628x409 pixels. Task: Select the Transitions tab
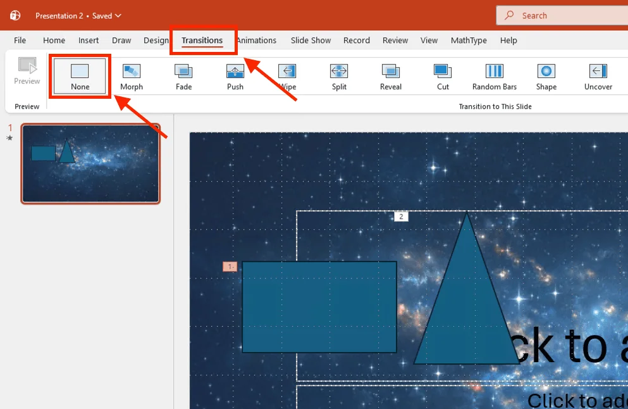[x=202, y=40]
